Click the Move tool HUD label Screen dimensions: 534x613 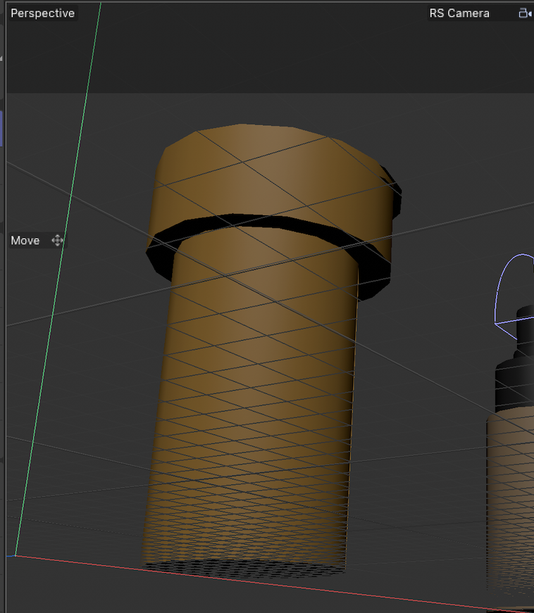point(25,241)
